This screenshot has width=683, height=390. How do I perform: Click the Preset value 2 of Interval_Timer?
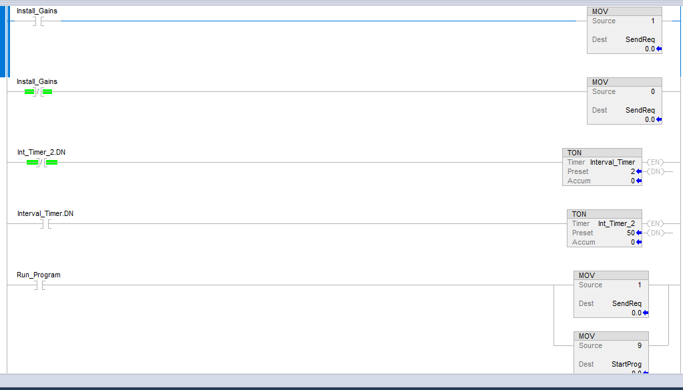(632, 171)
